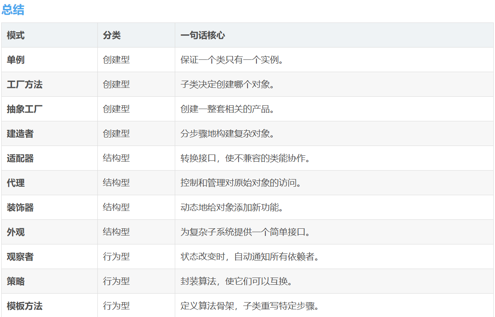Select the 单例 pattern name cell
The height and width of the screenshot is (317, 495).
[16, 60]
